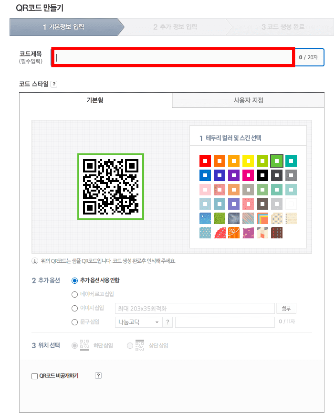Choose the light blue polka dot skin
This screenshot has height=418, width=335.
(205, 233)
